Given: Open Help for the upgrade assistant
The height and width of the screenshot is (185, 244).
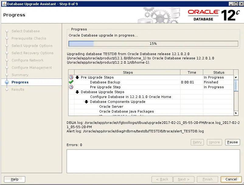Looking at the screenshot, I should [x=15, y=179].
